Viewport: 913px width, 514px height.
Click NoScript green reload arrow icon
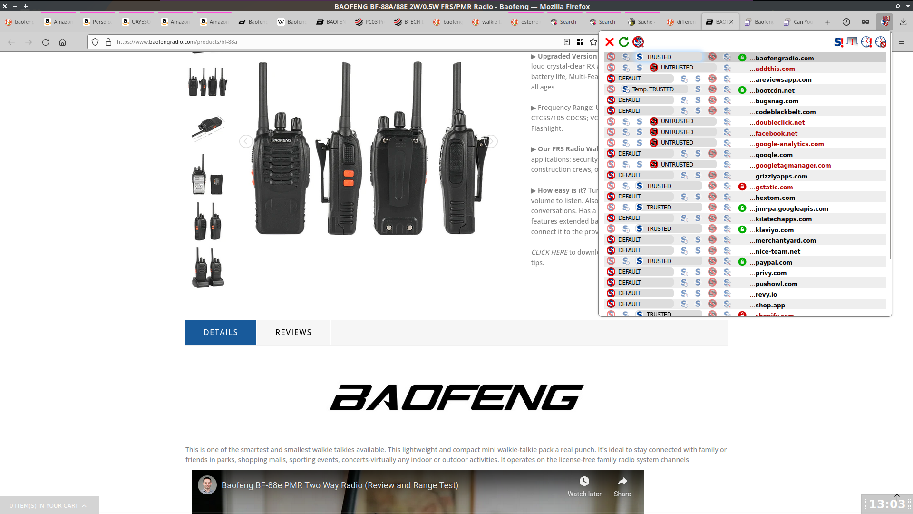pyautogui.click(x=624, y=42)
